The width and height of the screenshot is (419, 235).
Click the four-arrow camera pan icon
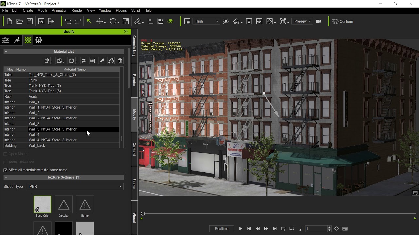point(259,21)
